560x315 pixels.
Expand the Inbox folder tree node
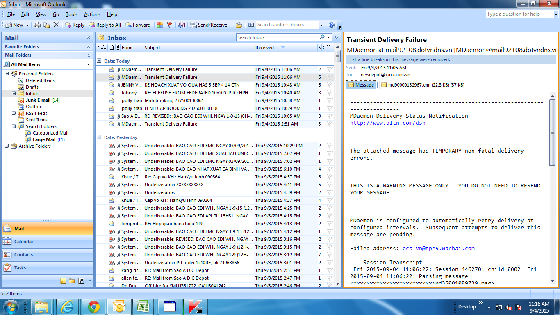point(14,94)
